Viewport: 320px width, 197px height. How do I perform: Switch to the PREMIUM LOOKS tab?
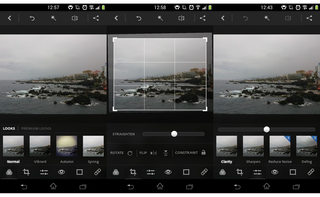[x=36, y=128]
